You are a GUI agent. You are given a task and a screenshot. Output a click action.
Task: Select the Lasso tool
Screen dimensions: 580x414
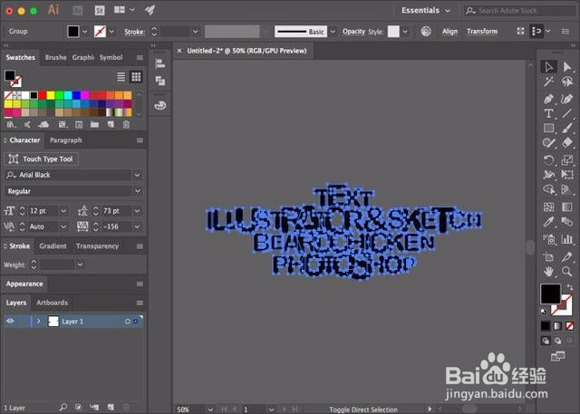click(567, 82)
